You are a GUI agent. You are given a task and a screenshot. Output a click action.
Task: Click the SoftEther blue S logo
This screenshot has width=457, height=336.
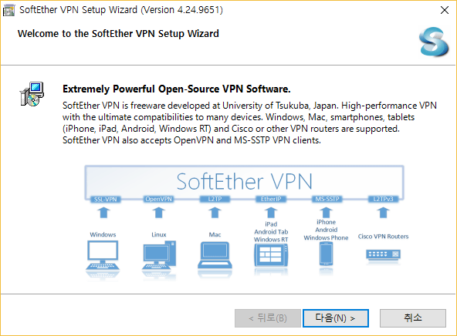434,42
